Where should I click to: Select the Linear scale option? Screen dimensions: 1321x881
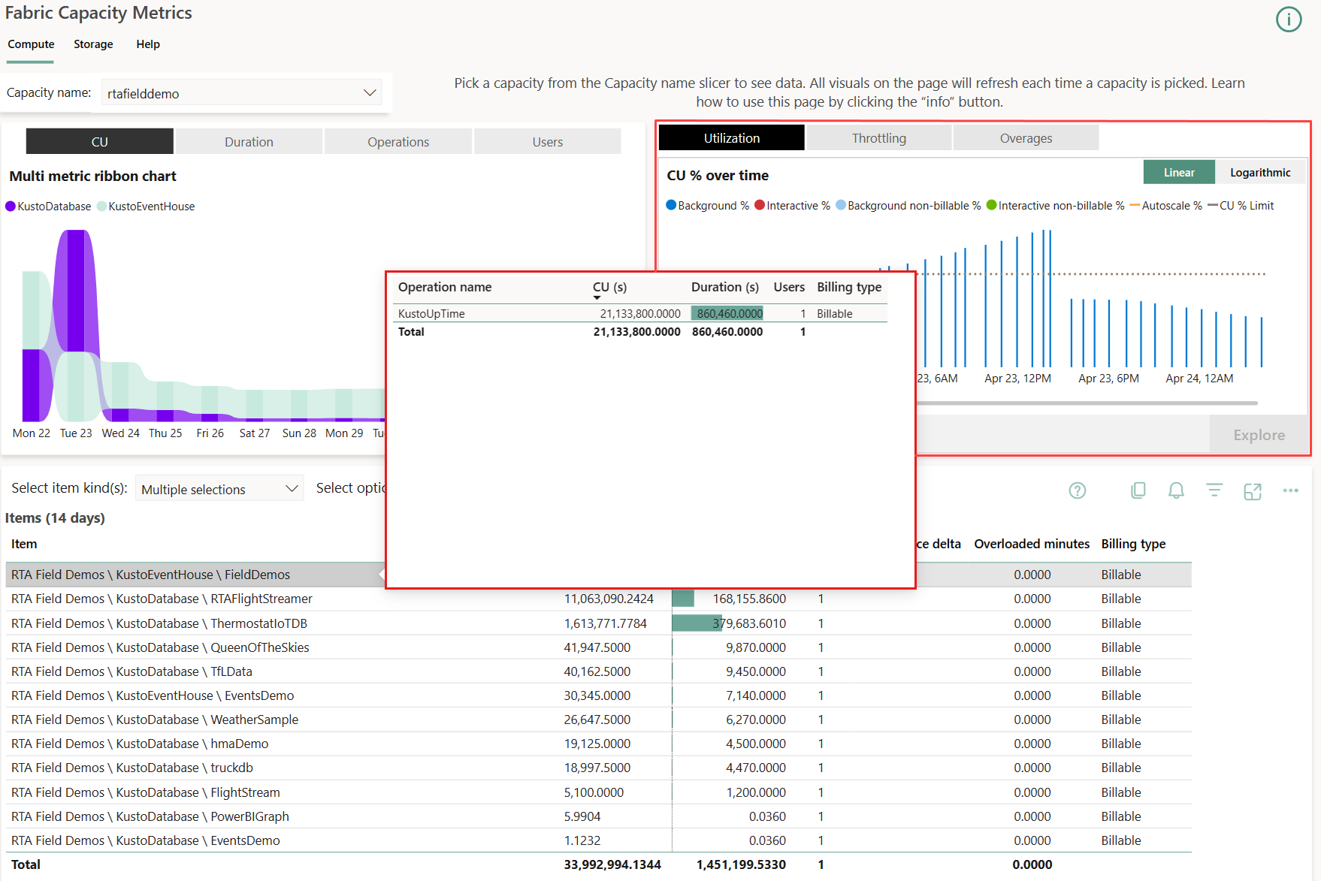click(x=1178, y=172)
